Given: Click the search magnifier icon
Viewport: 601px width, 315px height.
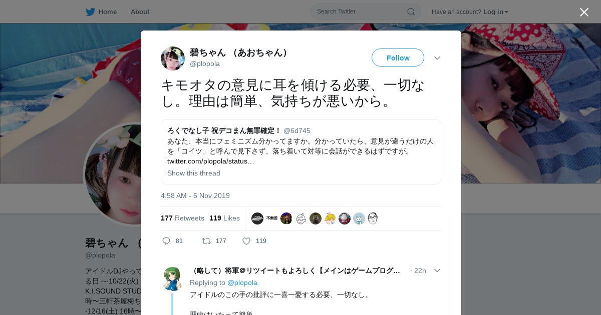Looking at the screenshot, I should 411,11.
